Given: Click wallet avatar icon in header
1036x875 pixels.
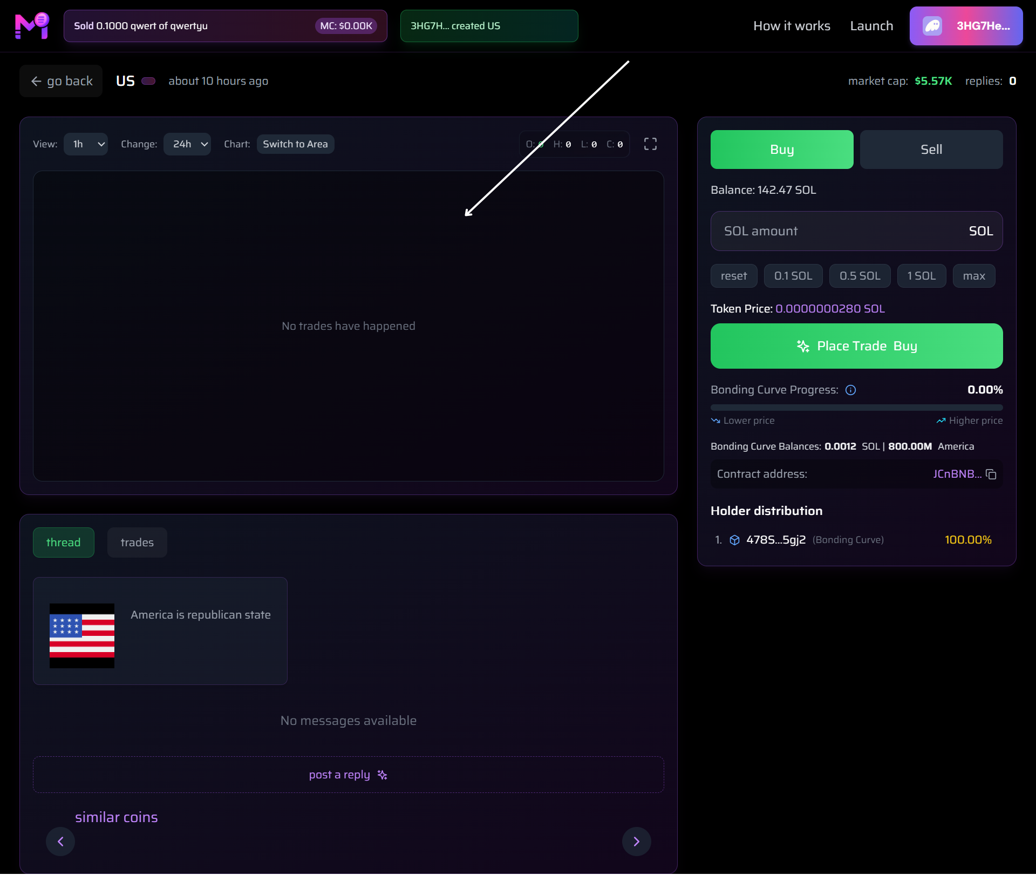Looking at the screenshot, I should coord(932,26).
